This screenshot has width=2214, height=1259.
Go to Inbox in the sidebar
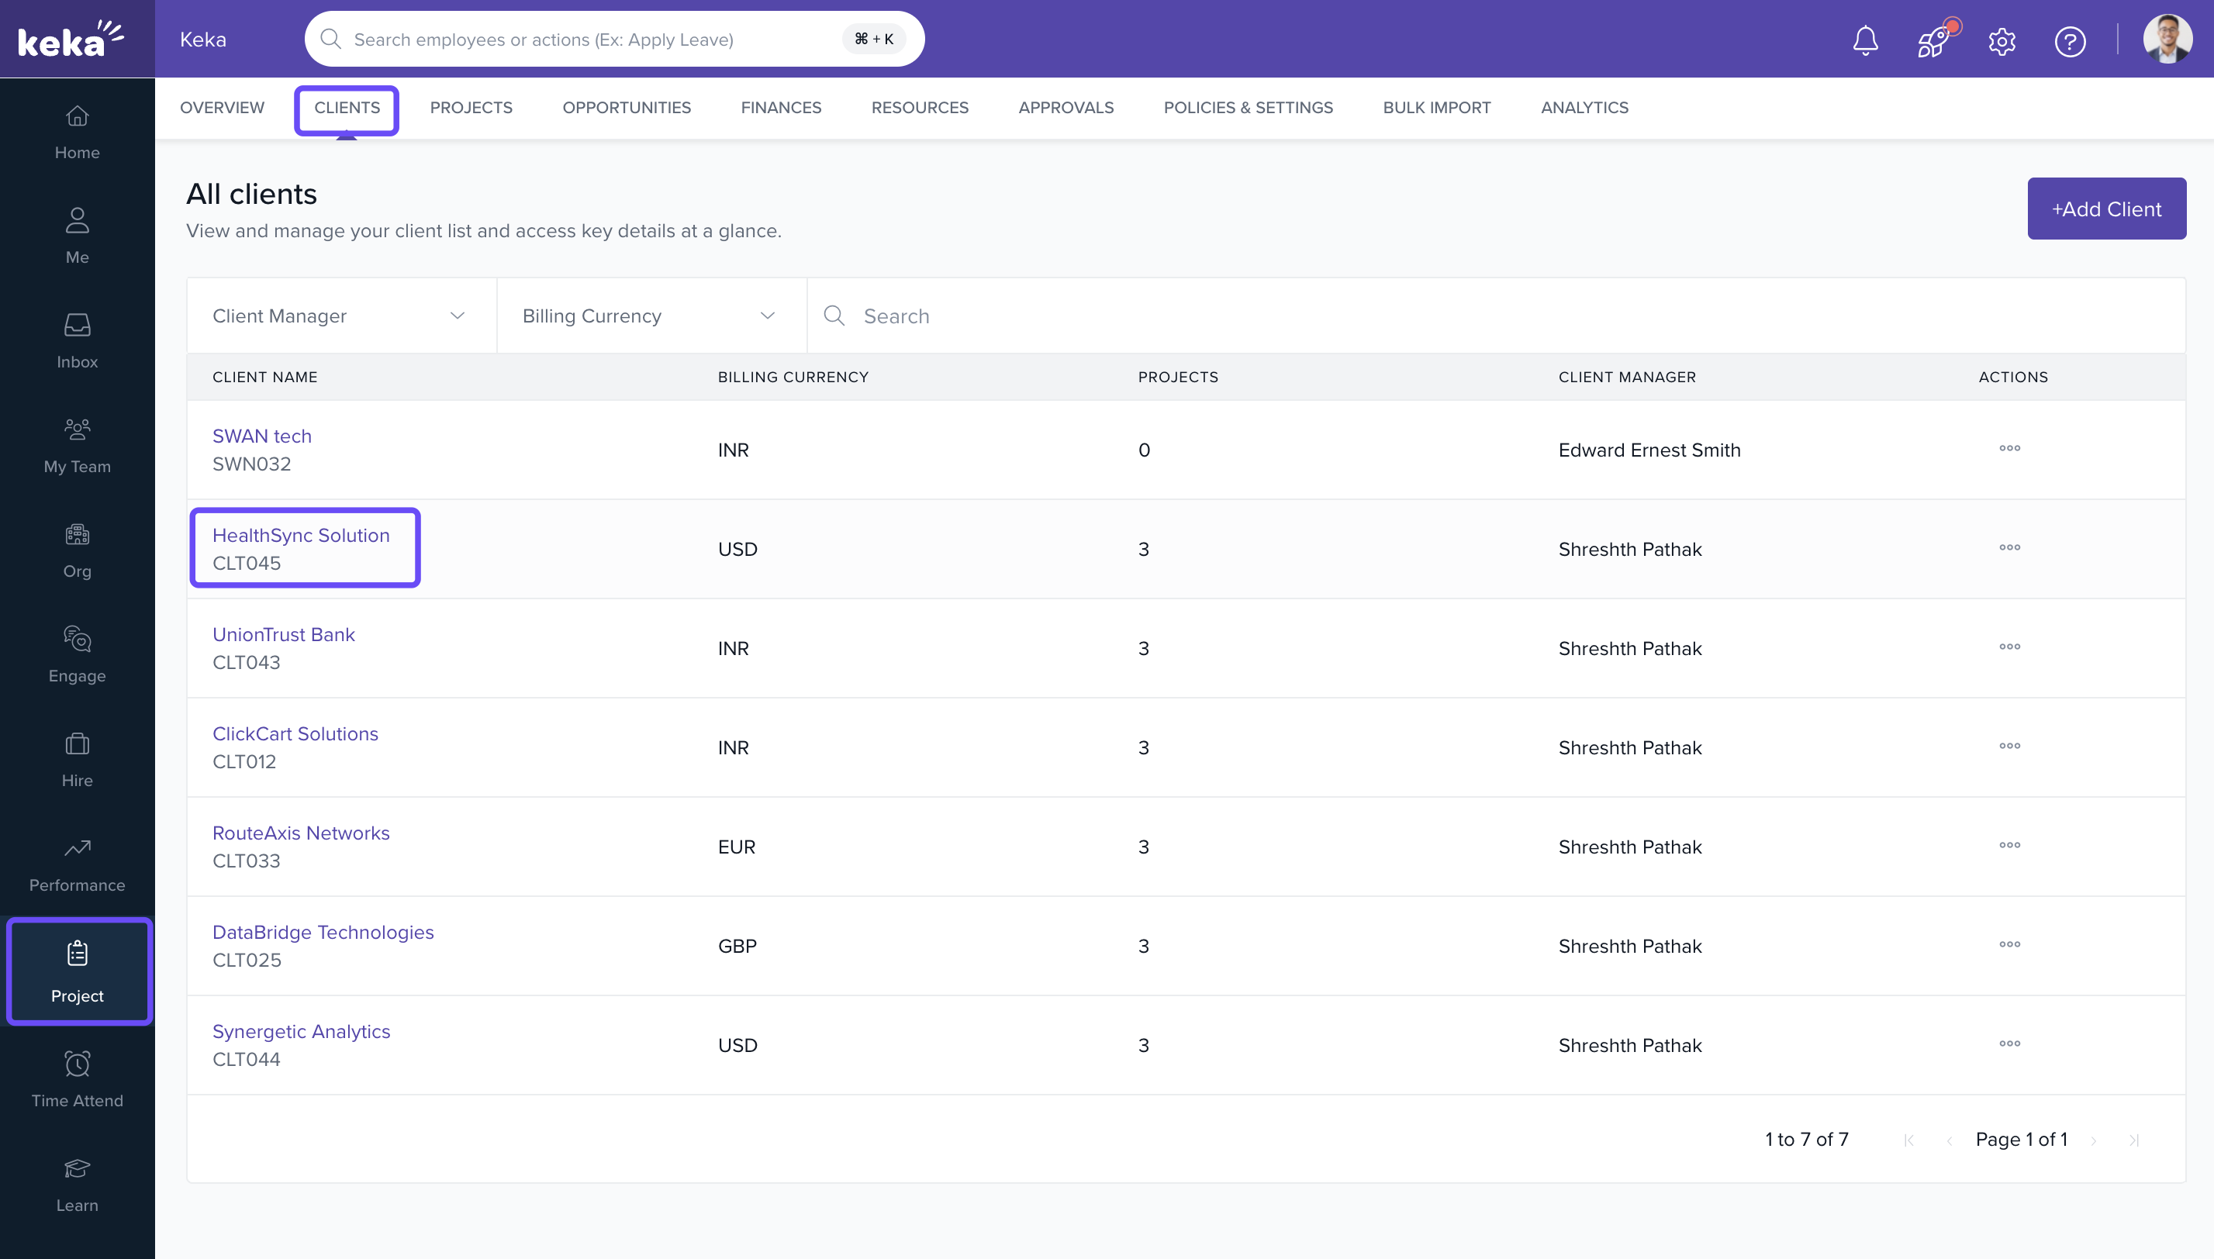tap(77, 340)
